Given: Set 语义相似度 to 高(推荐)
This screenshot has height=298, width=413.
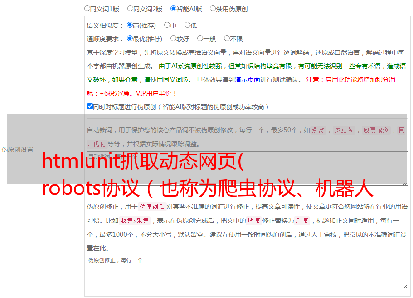Looking at the screenshot, I should pos(130,25).
